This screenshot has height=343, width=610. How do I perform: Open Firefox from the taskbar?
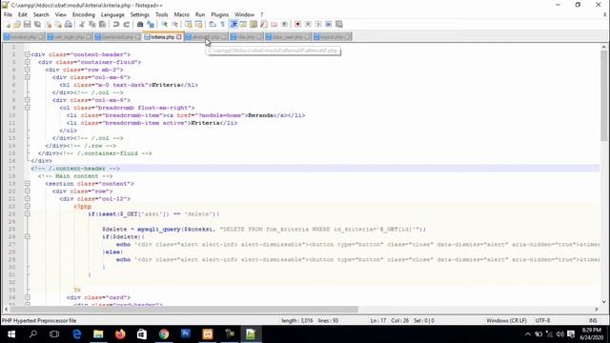(120, 334)
